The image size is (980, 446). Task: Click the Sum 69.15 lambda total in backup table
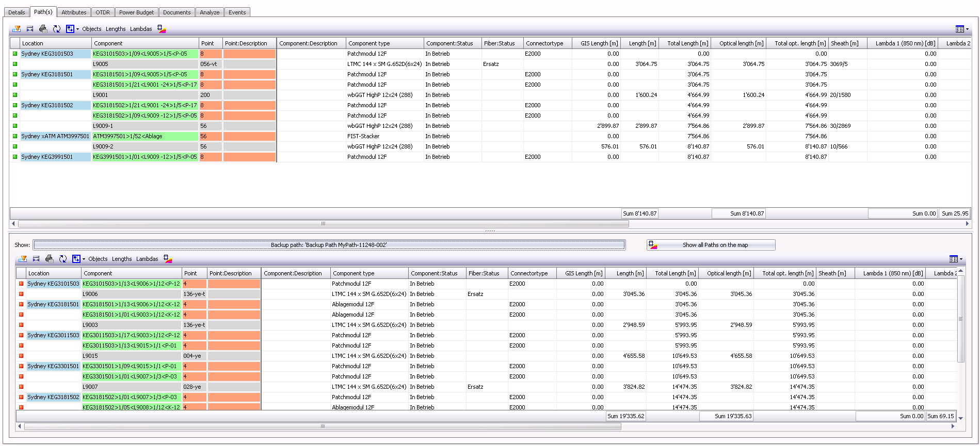(940, 416)
